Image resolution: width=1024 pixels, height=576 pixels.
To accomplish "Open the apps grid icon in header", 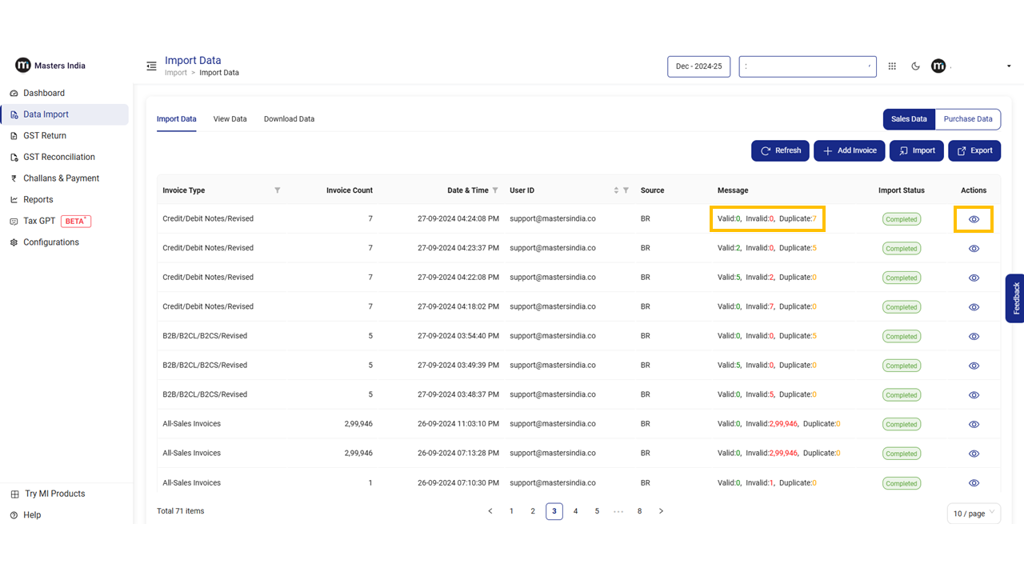I will 892,66.
